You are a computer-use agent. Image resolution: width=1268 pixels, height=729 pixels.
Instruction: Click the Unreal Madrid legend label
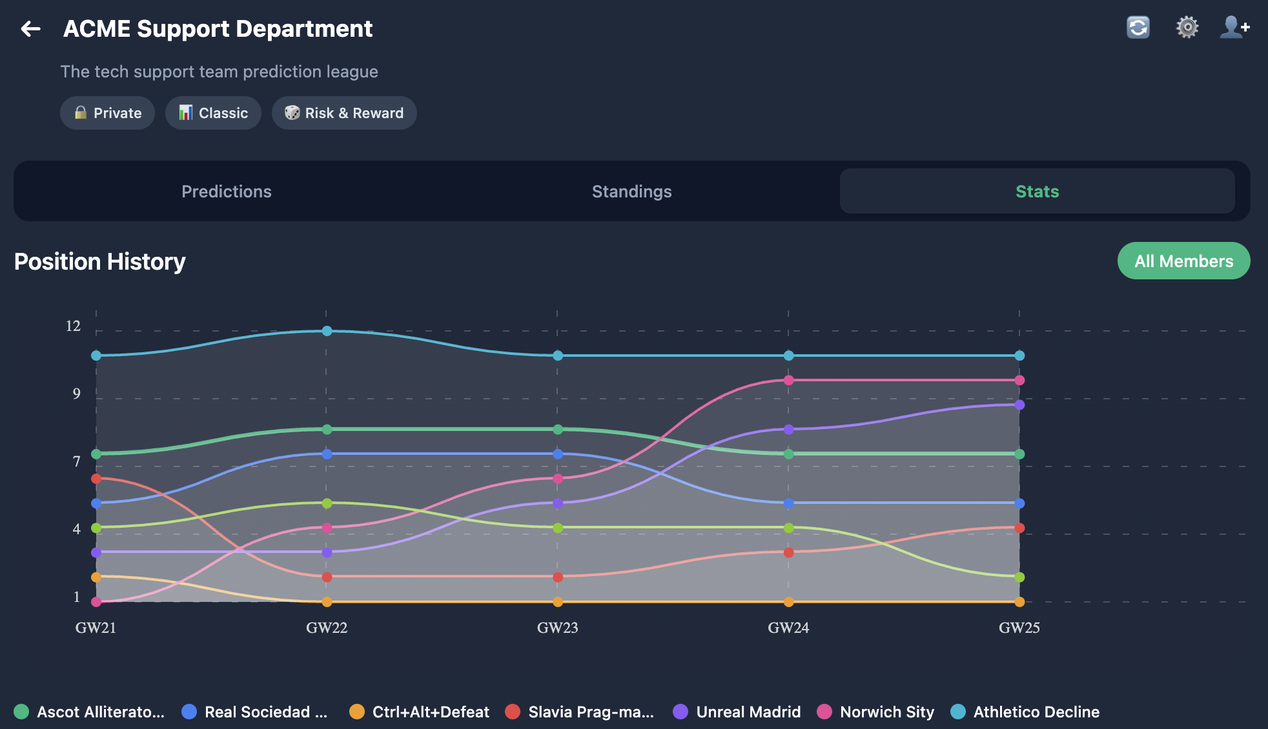click(748, 712)
